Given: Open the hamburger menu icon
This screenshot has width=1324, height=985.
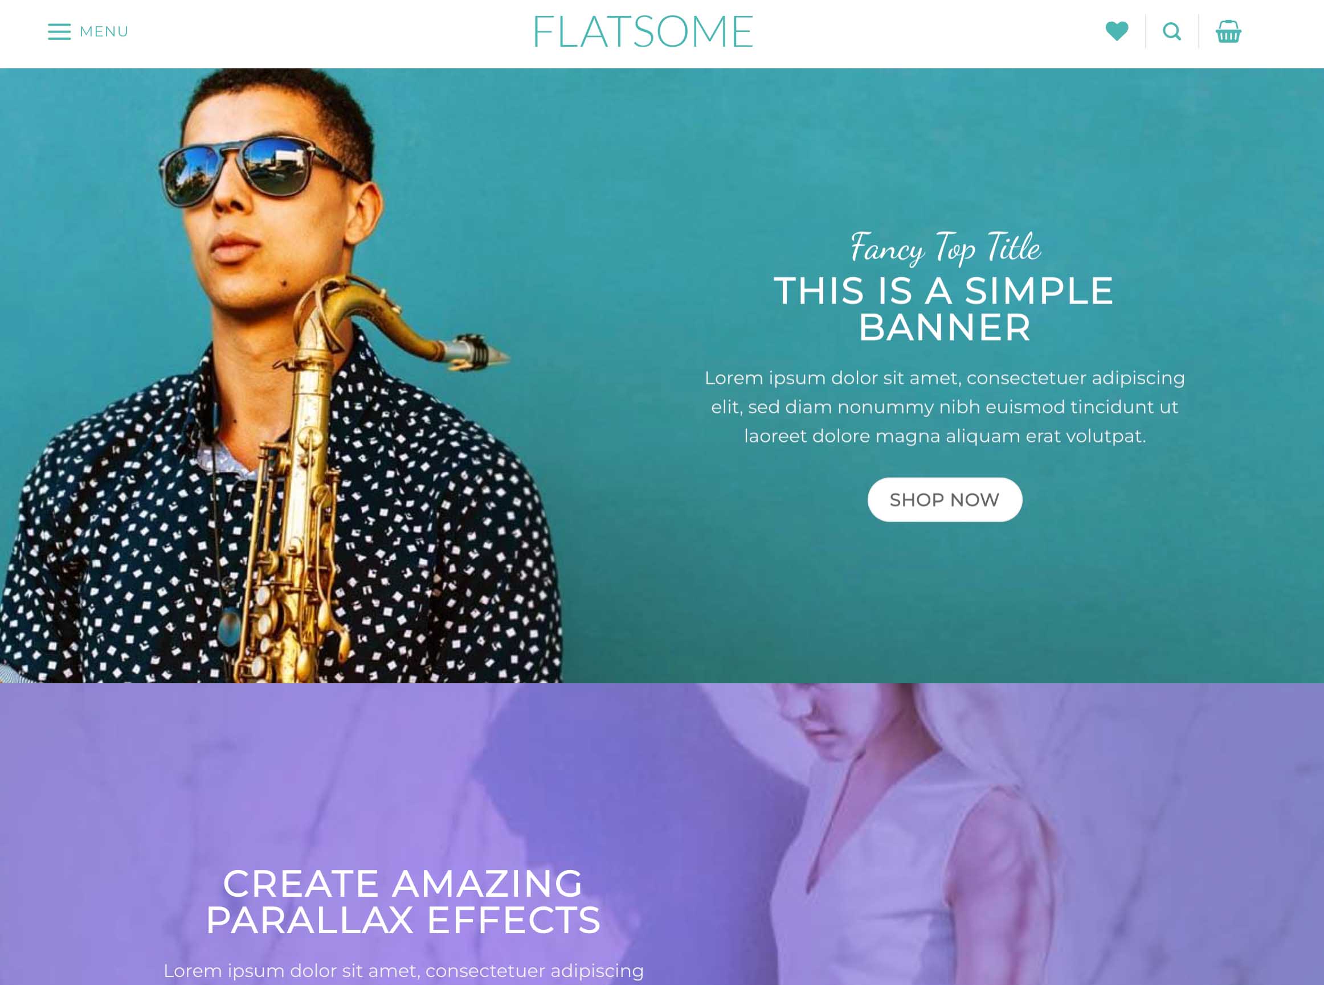Looking at the screenshot, I should tap(59, 32).
